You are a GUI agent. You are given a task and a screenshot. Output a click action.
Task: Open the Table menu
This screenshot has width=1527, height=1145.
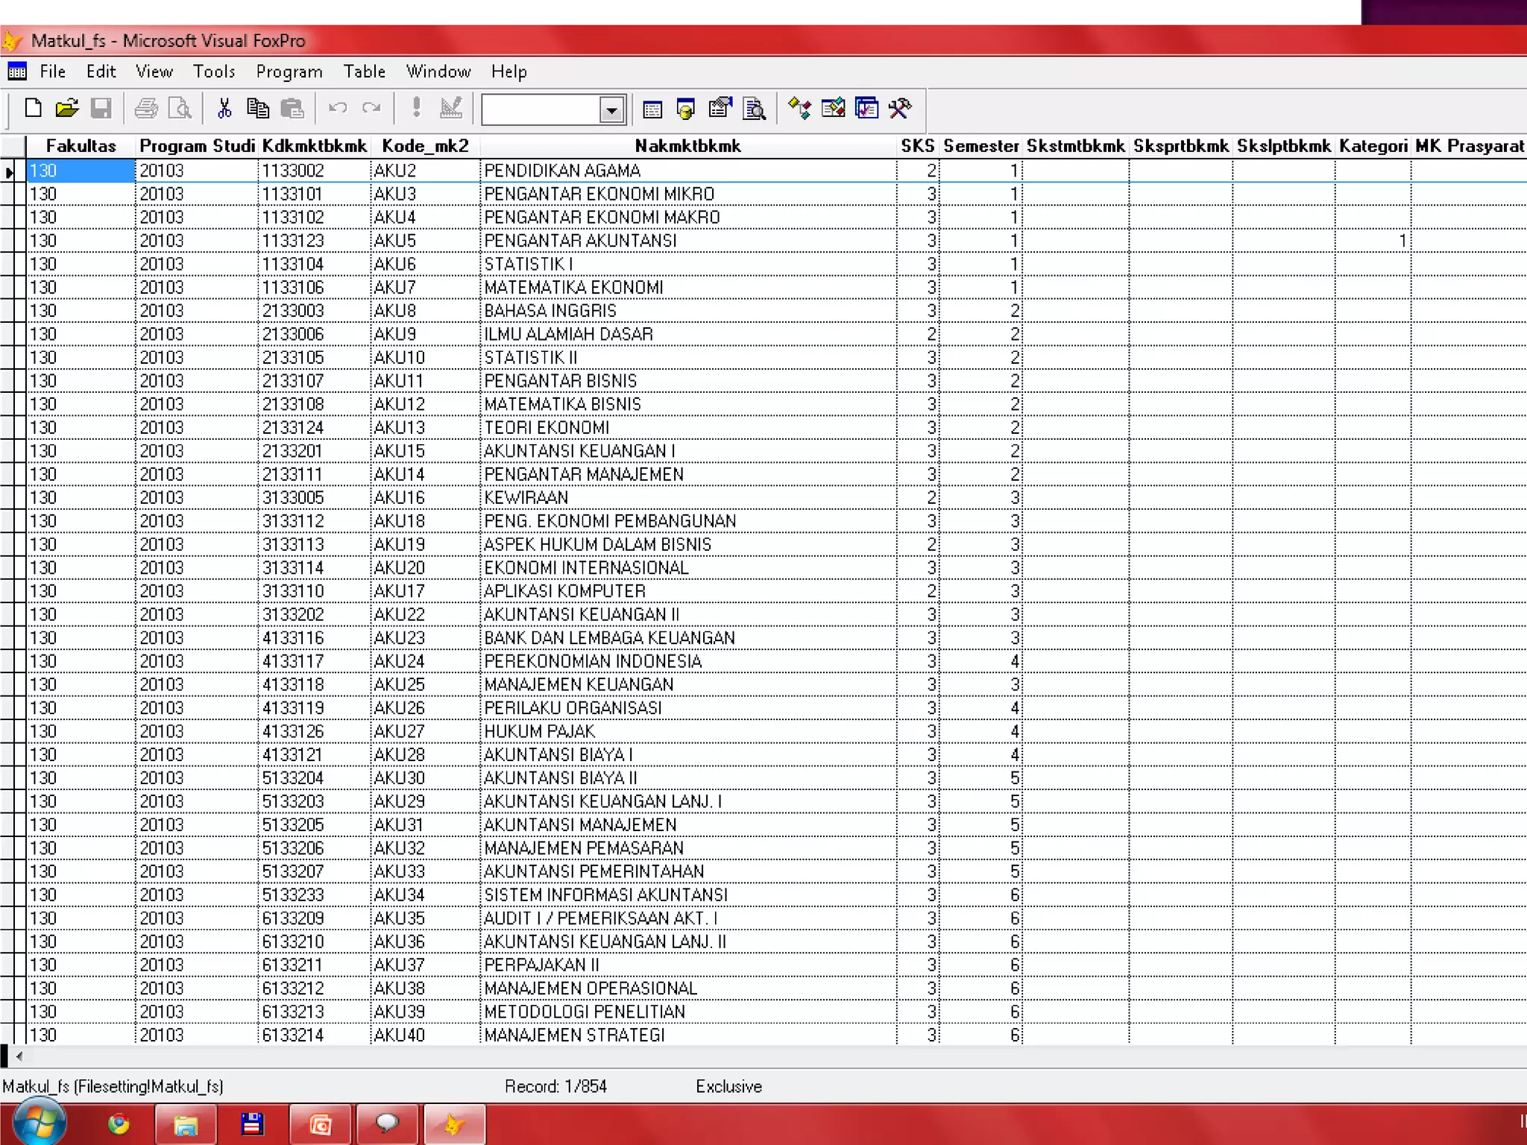click(x=364, y=72)
